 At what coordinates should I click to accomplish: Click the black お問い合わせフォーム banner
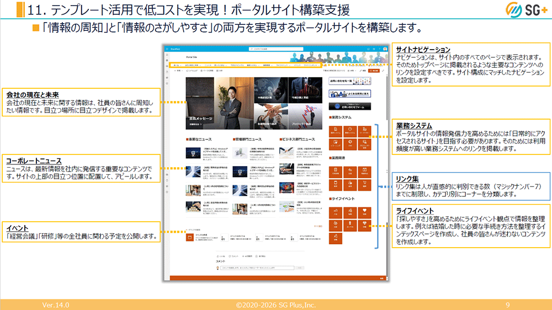[349, 106]
